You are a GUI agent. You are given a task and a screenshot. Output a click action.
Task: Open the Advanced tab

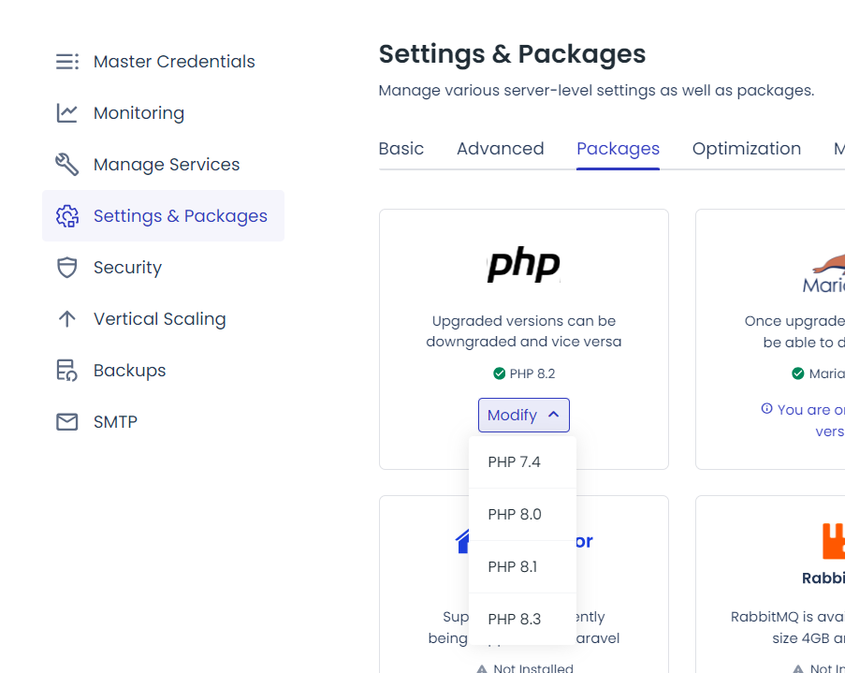click(500, 149)
